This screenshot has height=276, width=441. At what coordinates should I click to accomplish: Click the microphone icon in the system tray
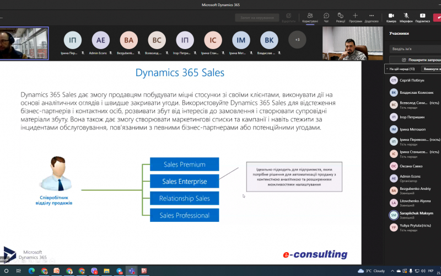tap(411, 271)
